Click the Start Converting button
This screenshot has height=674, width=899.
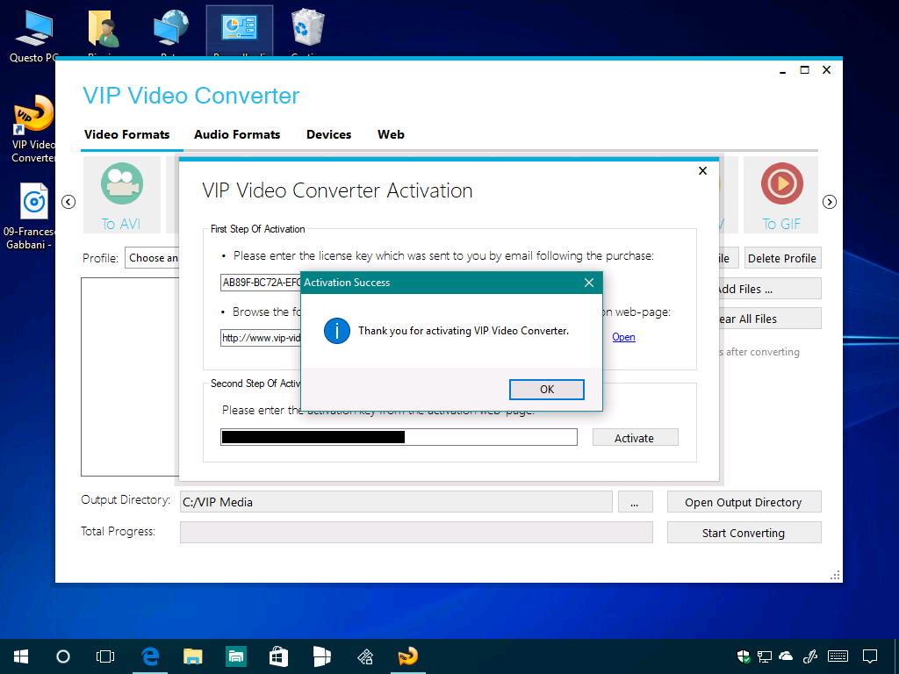pos(744,533)
